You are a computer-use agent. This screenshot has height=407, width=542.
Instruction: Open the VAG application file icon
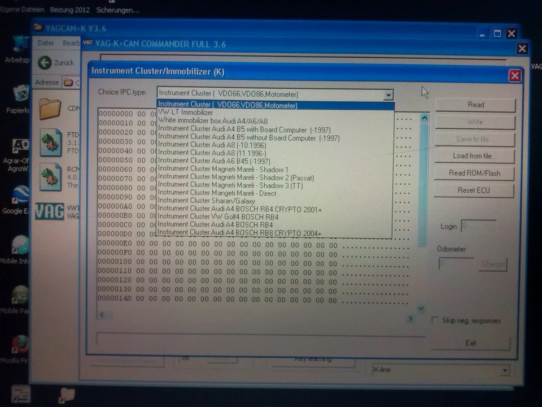50,211
